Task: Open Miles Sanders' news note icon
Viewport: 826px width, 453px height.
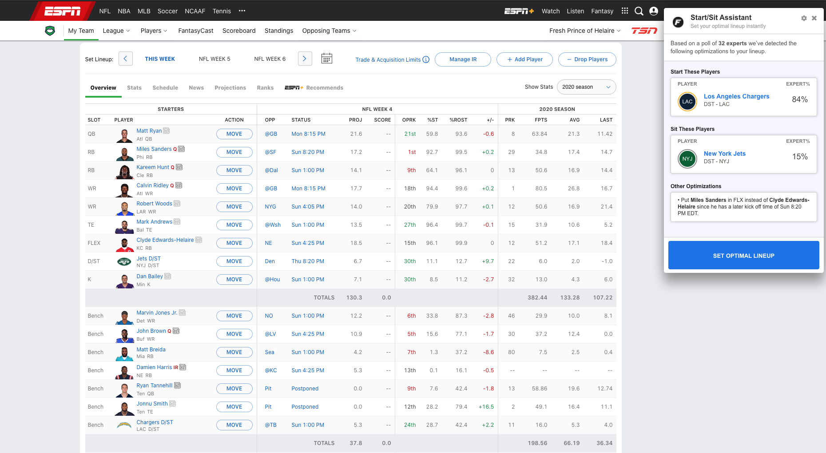Action: click(x=181, y=149)
